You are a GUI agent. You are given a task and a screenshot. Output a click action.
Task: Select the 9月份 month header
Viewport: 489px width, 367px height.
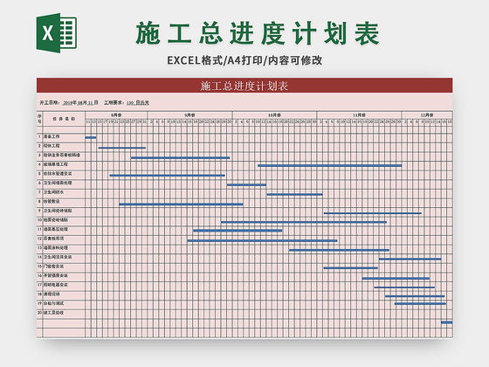click(189, 115)
